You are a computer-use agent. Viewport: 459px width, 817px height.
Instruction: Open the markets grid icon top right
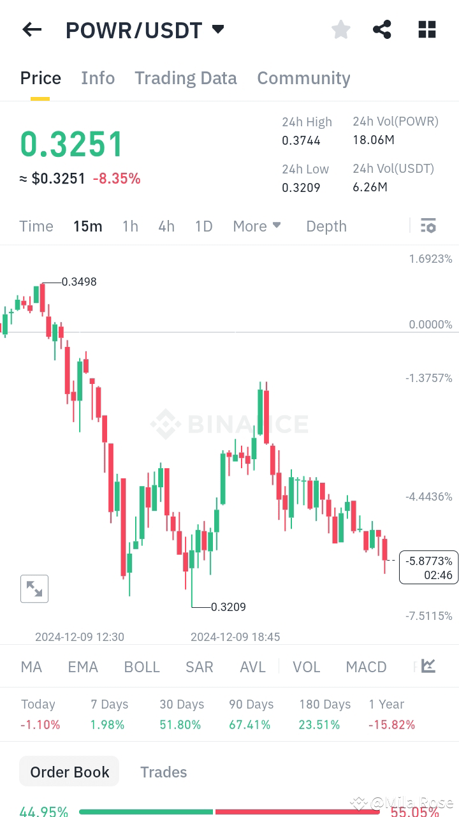point(426,29)
